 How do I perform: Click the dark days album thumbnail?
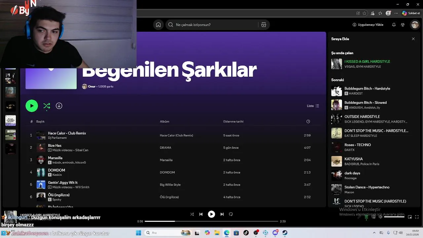coord(337,176)
